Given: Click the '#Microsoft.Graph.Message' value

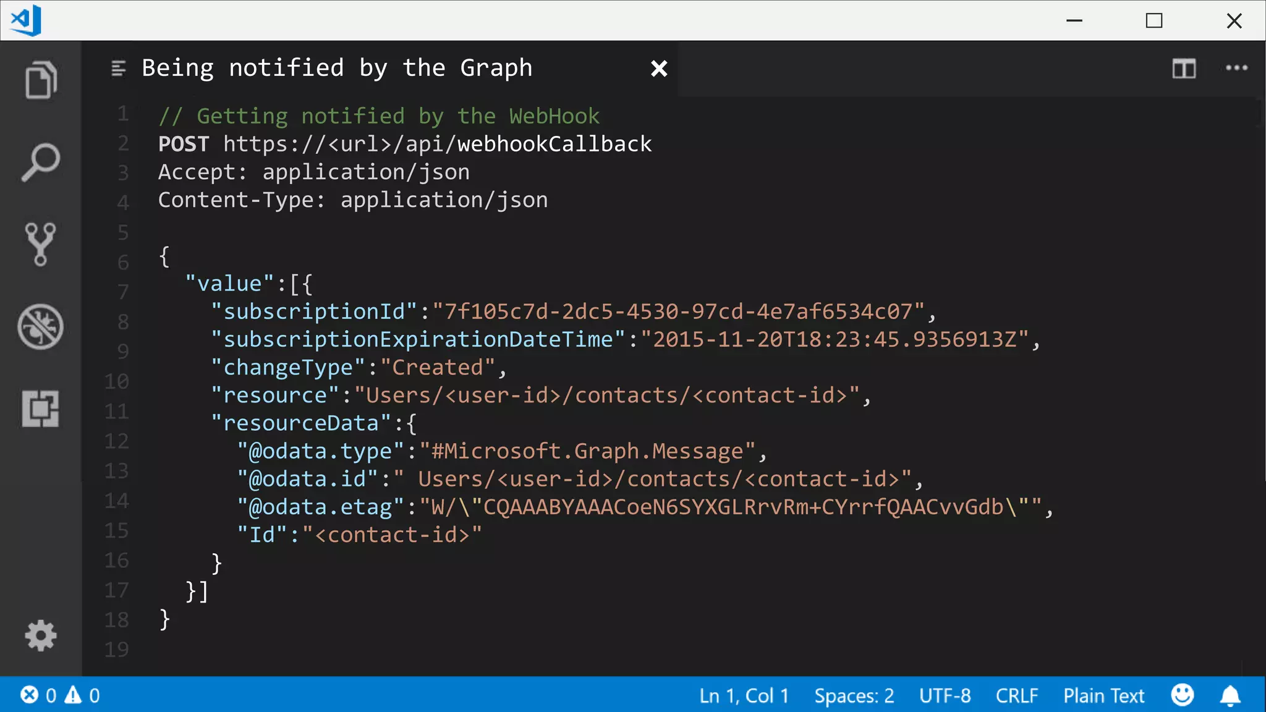Looking at the screenshot, I should point(587,451).
